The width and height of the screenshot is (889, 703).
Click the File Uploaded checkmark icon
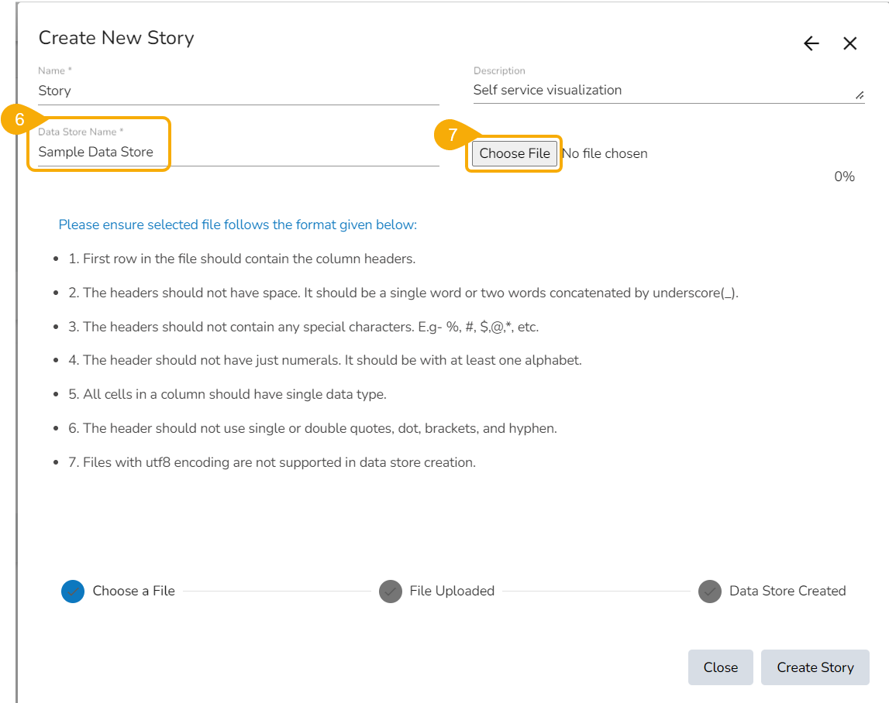coord(391,591)
